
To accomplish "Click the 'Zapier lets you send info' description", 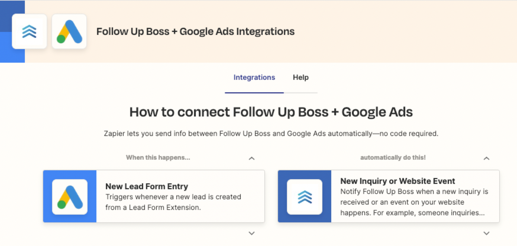I will tap(271, 134).
